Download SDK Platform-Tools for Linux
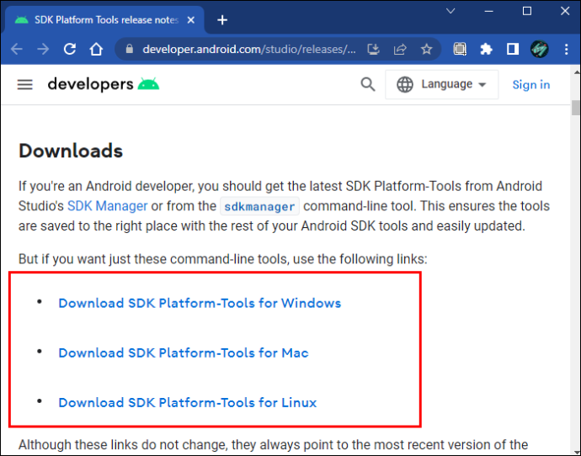Viewport: 581px width, 456px height. click(188, 402)
